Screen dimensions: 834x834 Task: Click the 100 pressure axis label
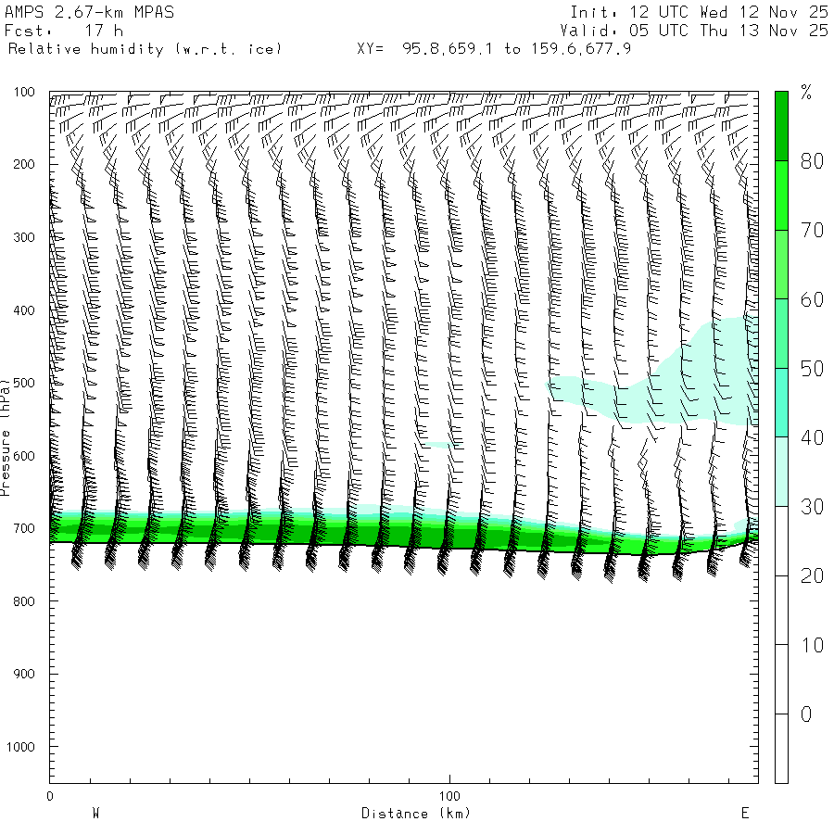[24, 92]
